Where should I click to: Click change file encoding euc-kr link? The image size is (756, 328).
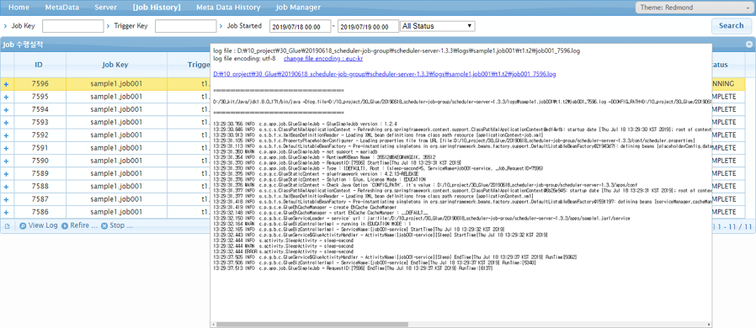coord(323,58)
